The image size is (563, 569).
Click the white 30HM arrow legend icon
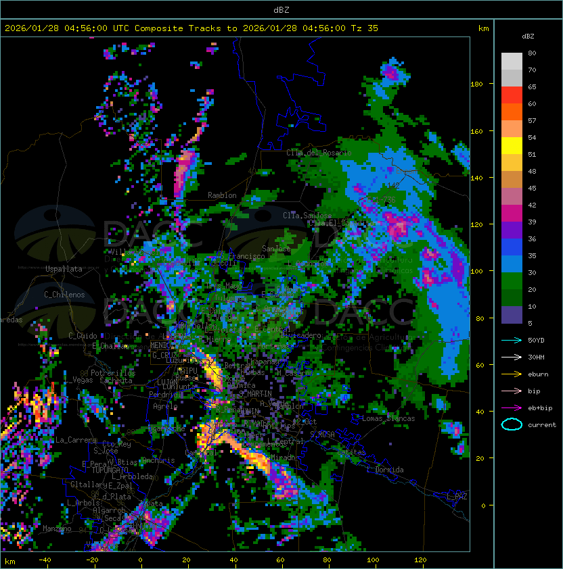[512, 357]
